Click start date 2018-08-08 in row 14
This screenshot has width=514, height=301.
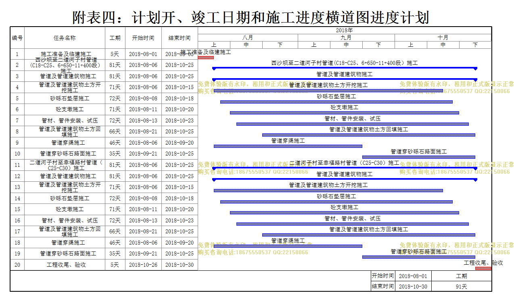coord(143,198)
